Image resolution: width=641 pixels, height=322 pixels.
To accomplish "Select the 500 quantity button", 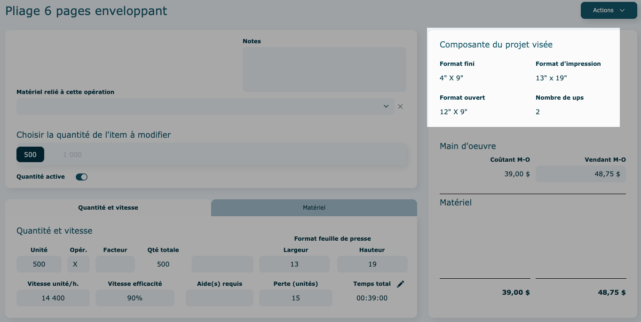I will 30,155.
